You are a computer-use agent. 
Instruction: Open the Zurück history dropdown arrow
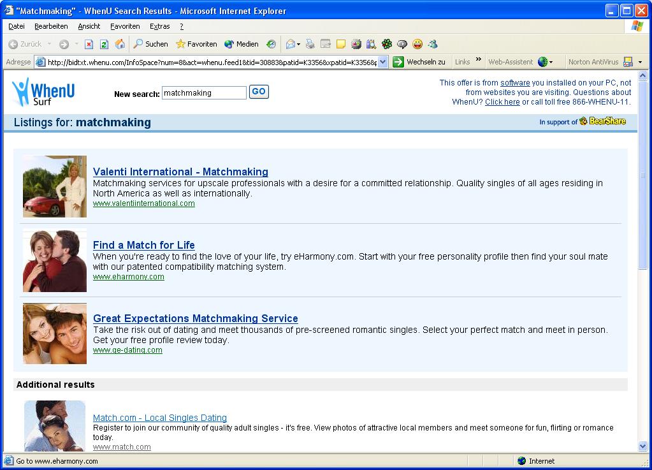click(x=50, y=44)
